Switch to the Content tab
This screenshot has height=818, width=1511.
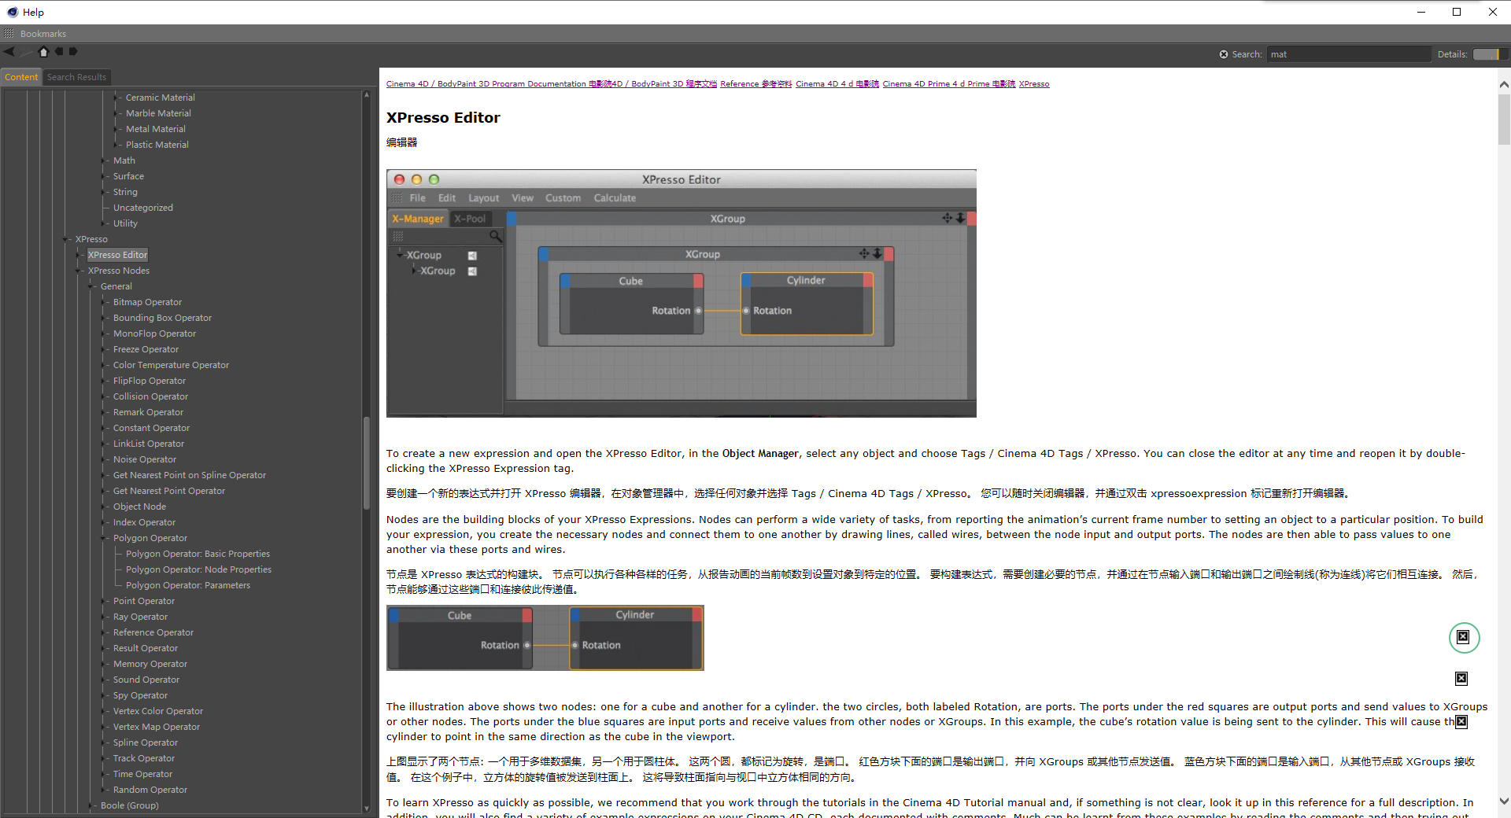[x=21, y=77]
